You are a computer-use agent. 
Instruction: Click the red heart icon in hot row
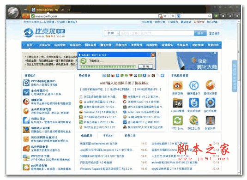tap(131, 75)
